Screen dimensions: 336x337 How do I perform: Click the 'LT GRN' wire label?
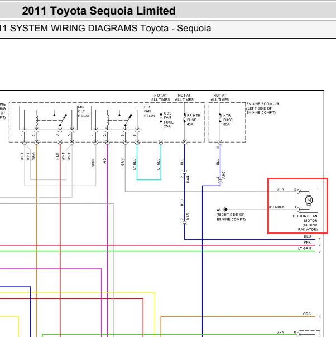304,248
